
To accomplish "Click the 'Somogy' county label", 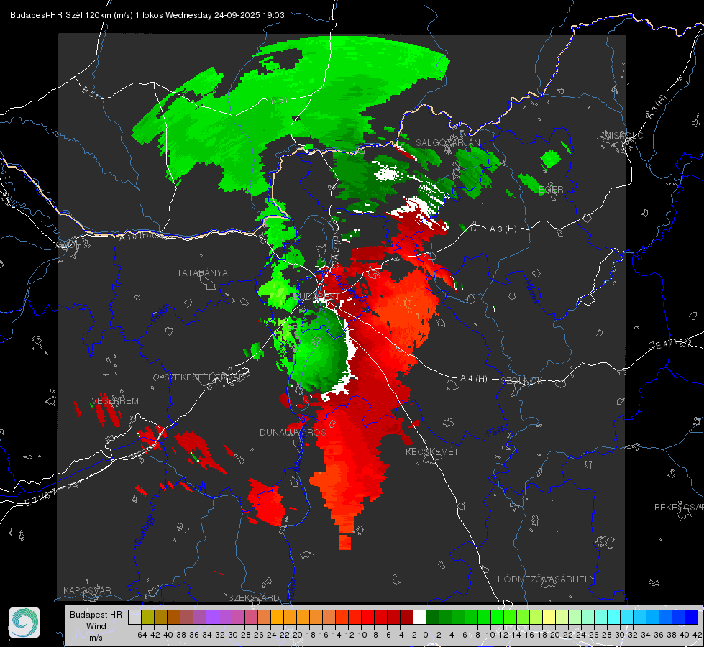I will tap(144, 531).
